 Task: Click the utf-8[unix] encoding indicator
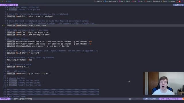pyautogui.click(x=151, y=99)
